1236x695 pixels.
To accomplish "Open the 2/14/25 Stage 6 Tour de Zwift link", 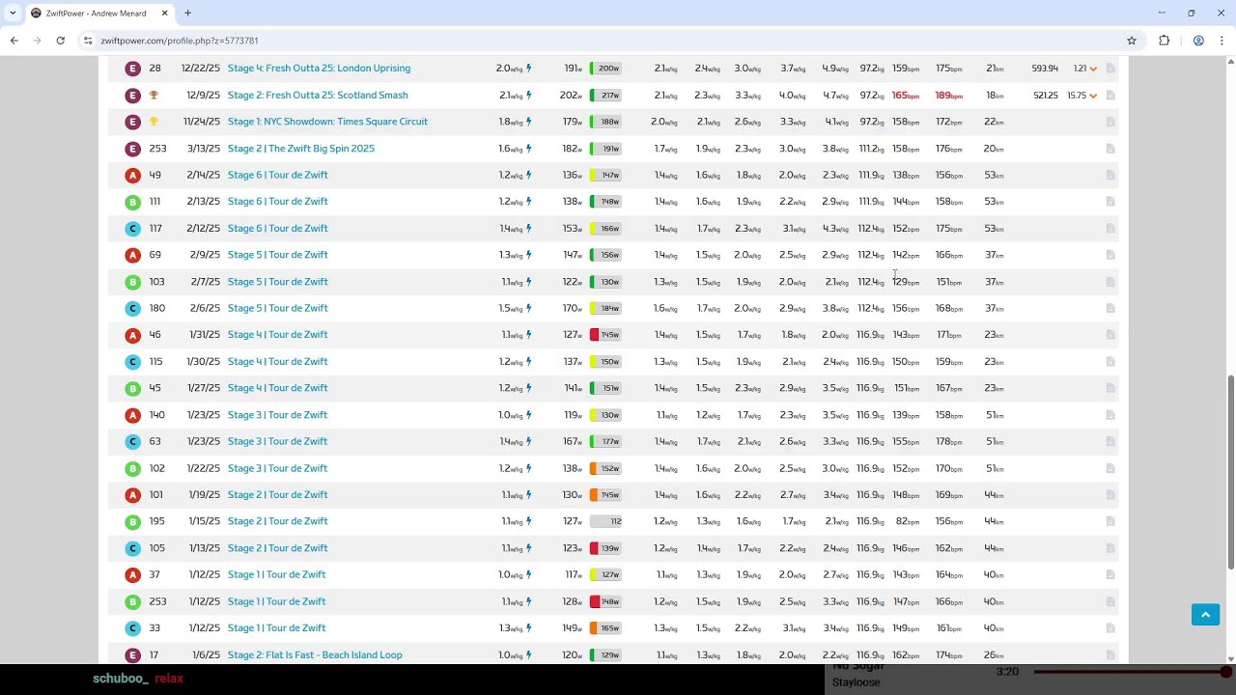I will tap(278, 176).
